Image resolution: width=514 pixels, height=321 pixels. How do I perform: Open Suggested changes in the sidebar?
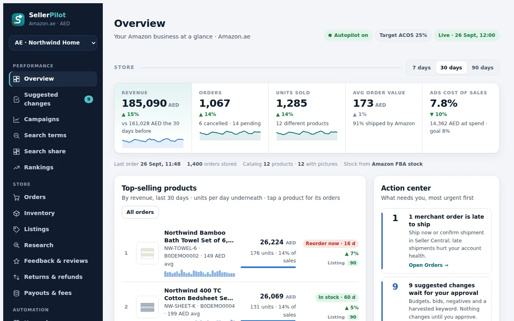coord(53,99)
